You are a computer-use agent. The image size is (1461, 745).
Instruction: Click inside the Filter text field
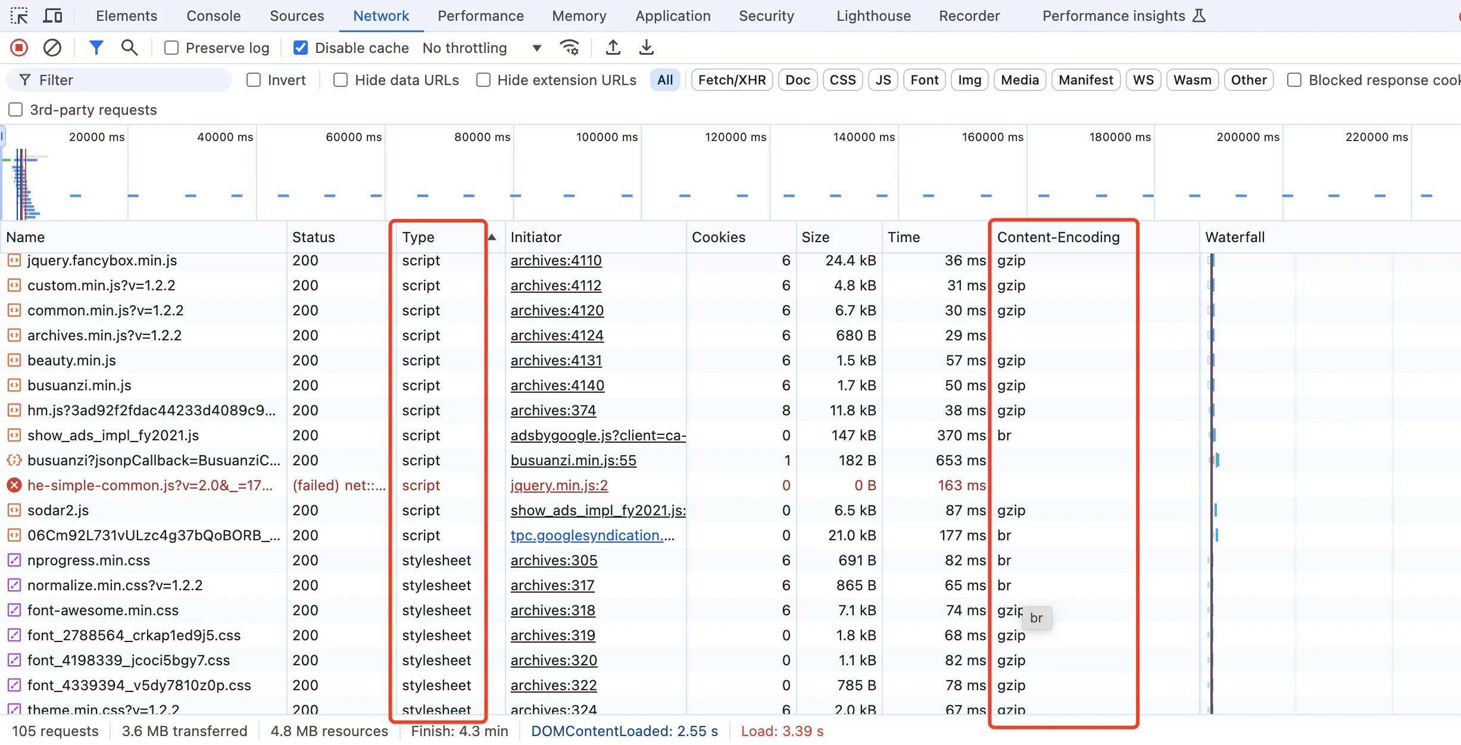click(119, 80)
